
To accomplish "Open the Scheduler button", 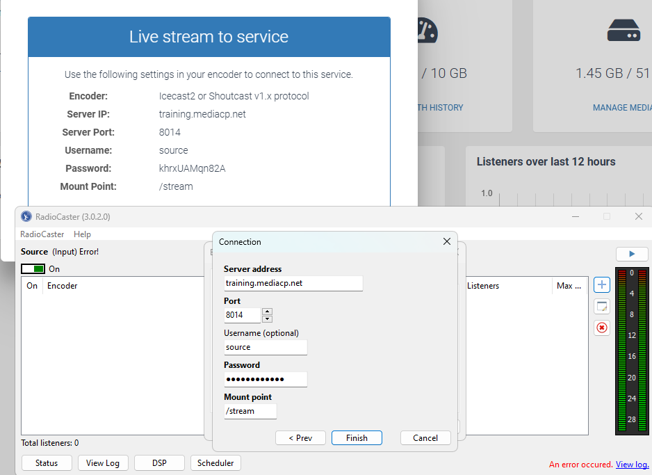I will click(x=215, y=463).
